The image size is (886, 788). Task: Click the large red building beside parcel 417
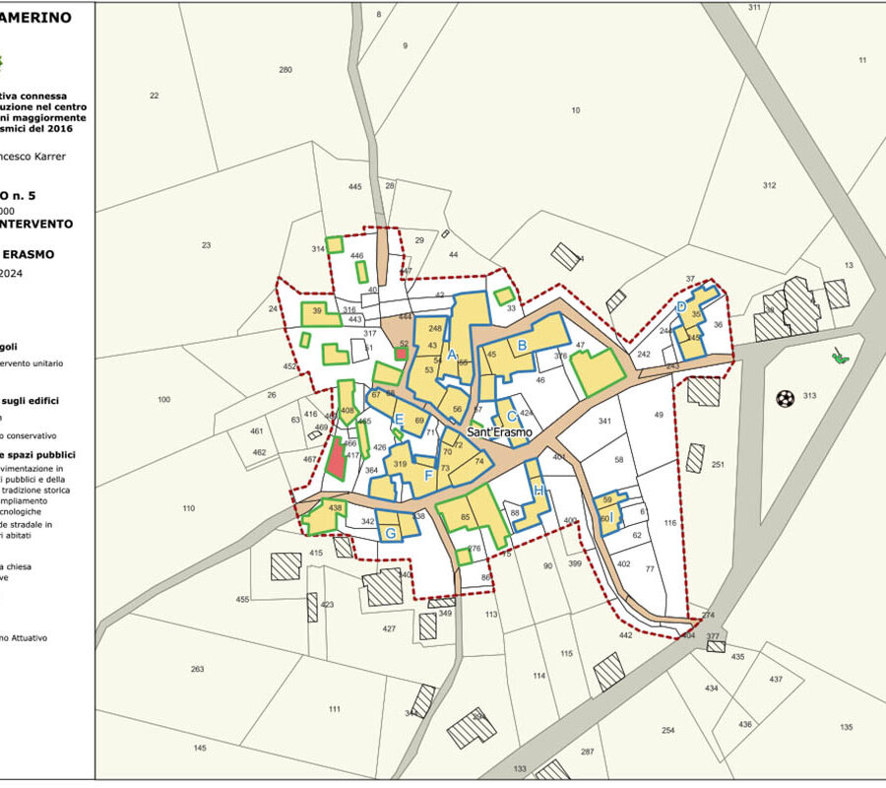337,459
